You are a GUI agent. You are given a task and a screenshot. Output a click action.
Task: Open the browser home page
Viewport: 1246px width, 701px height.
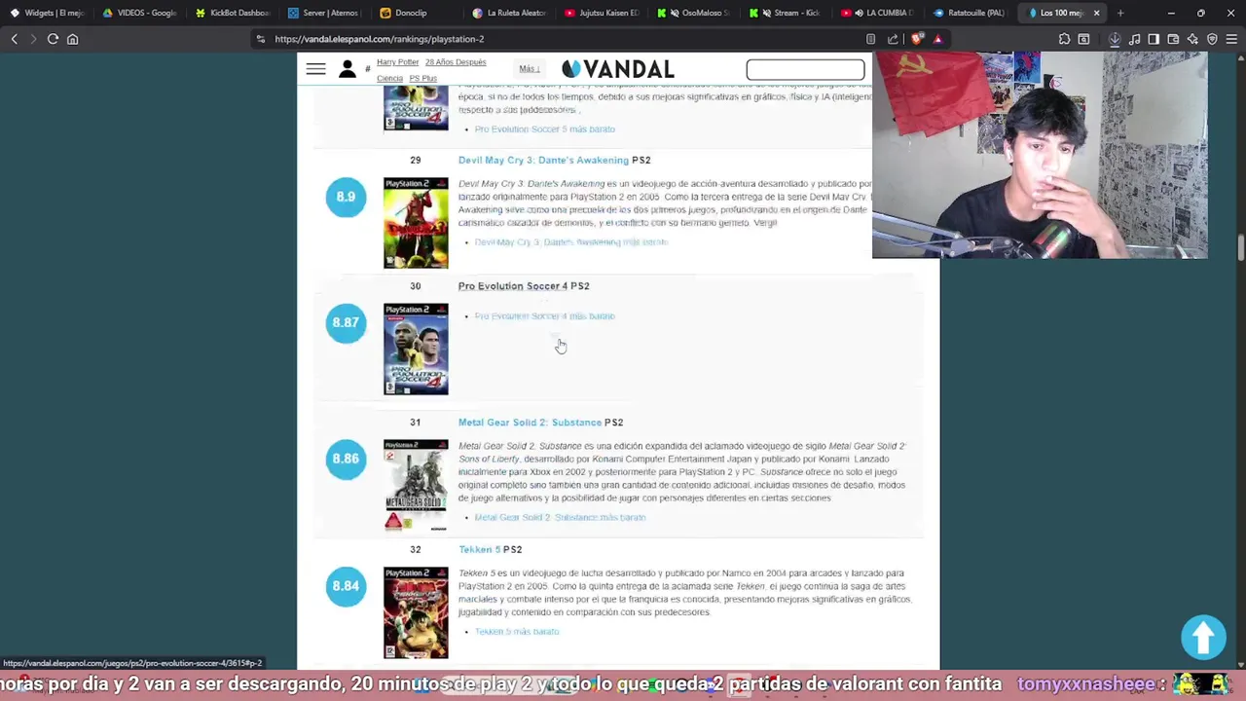tap(72, 39)
